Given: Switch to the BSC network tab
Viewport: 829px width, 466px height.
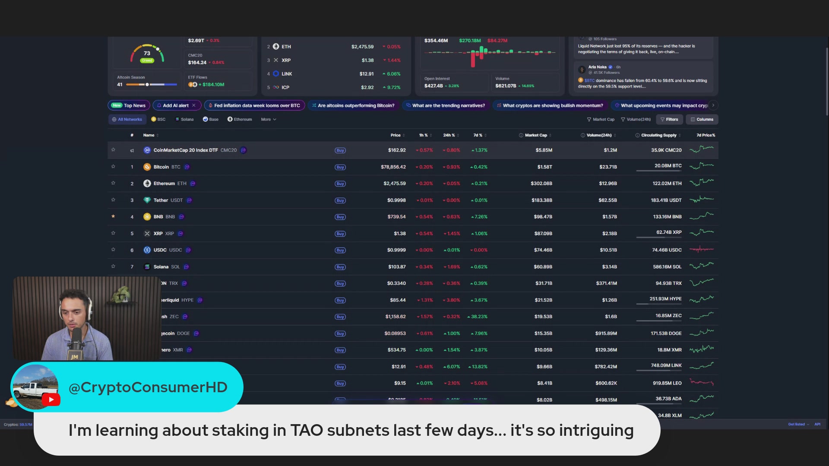Looking at the screenshot, I should pos(158,120).
